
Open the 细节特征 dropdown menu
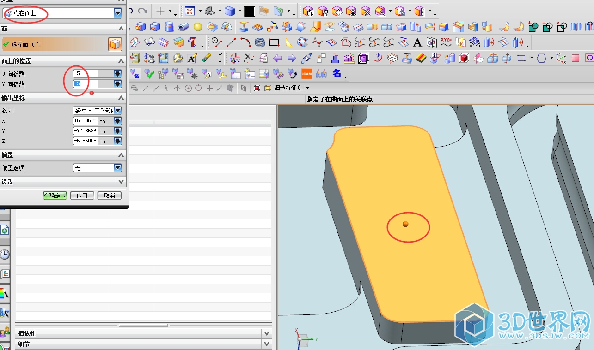pos(291,88)
